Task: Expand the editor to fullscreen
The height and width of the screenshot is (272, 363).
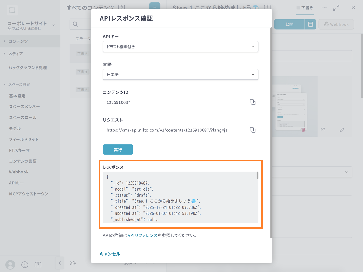Action: 336,8
